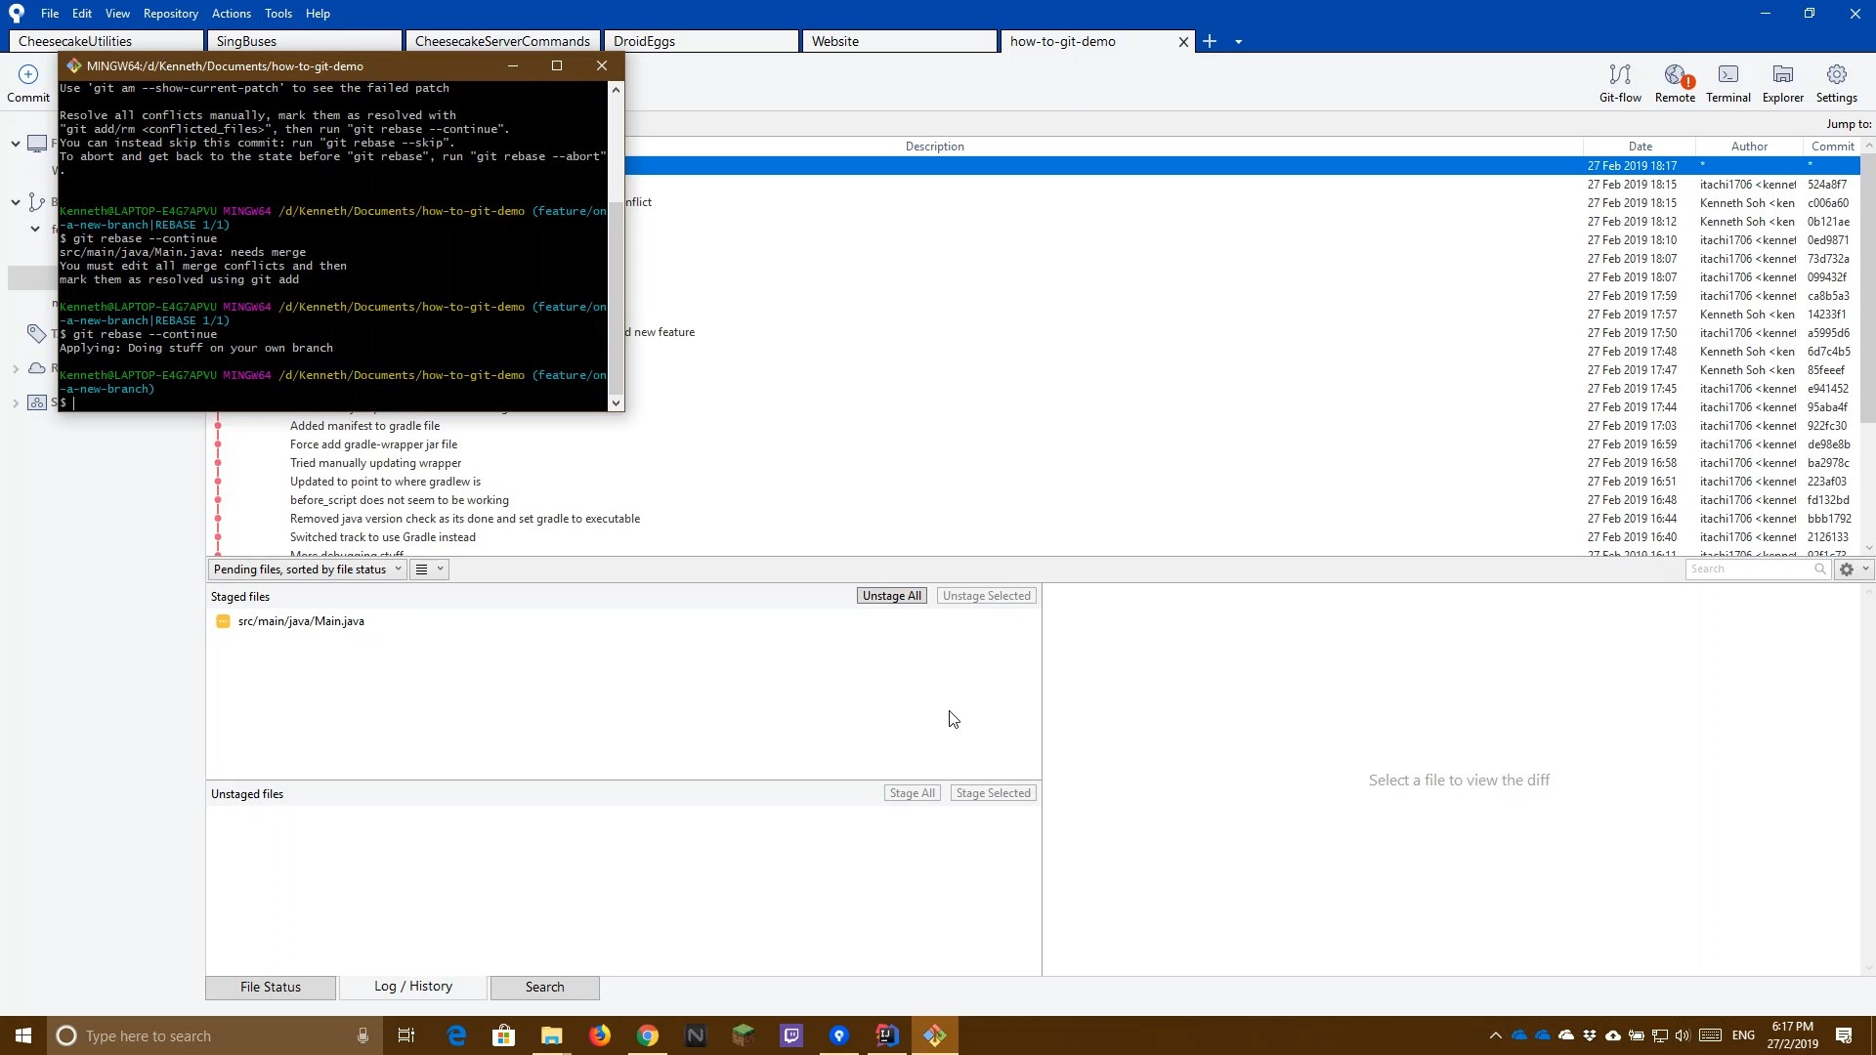
Task: Click the Unstage All button
Action: click(x=892, y=596)
